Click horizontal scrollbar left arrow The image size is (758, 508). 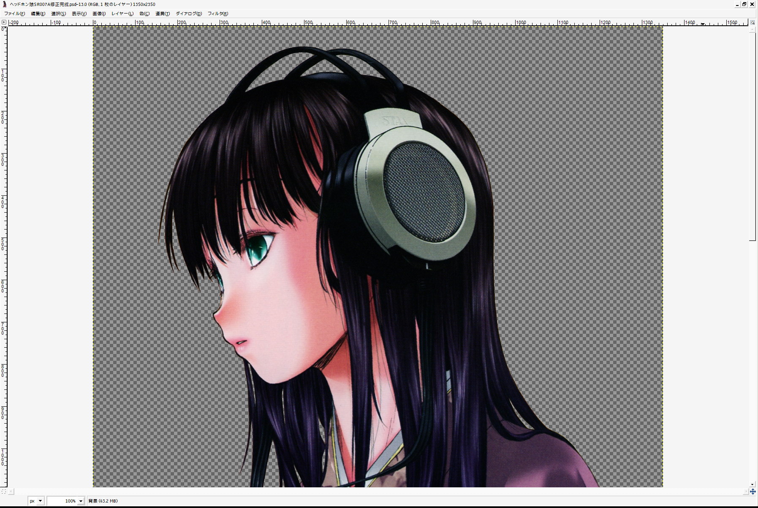11,491
